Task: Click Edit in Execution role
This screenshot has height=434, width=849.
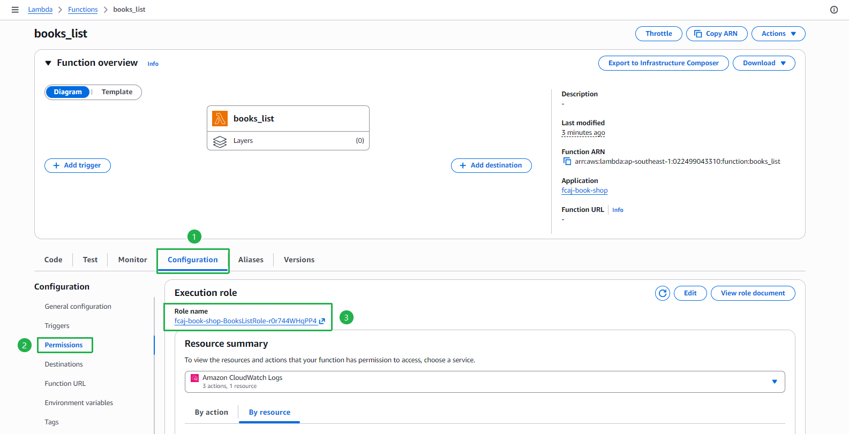Action: tap(690, 293)
